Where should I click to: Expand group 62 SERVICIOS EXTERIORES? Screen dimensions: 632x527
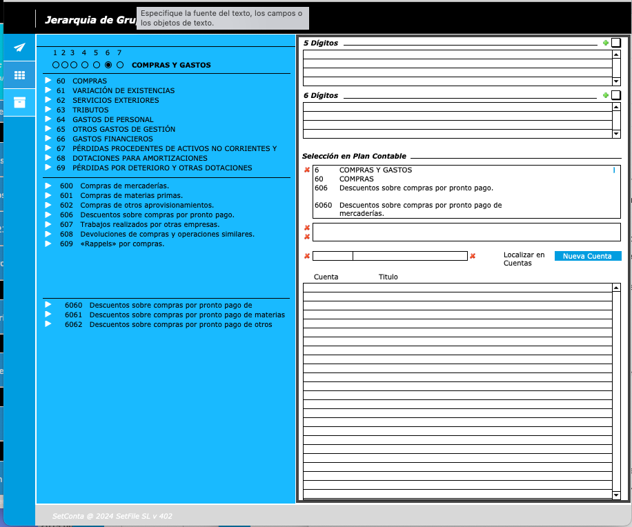48,100
